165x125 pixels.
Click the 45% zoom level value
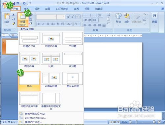tap(124, 122)
